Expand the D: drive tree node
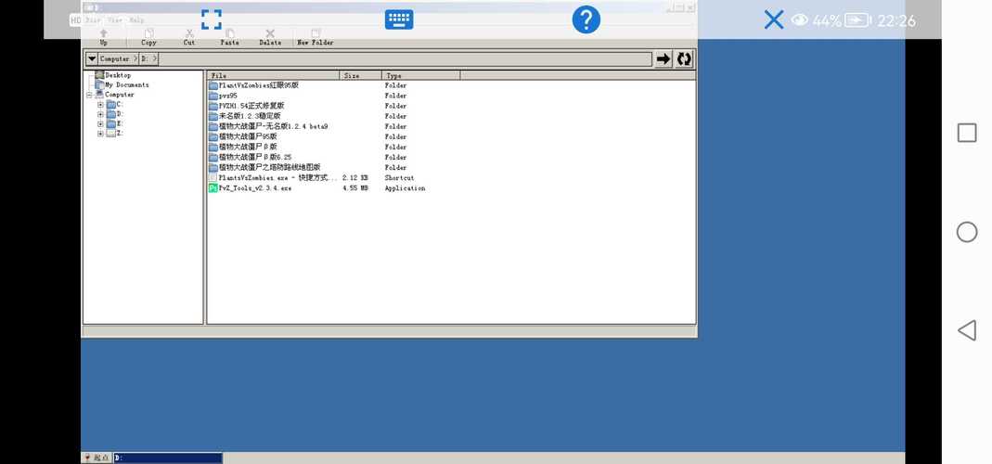The image size is (992, 464). click(x=100, y=114)
